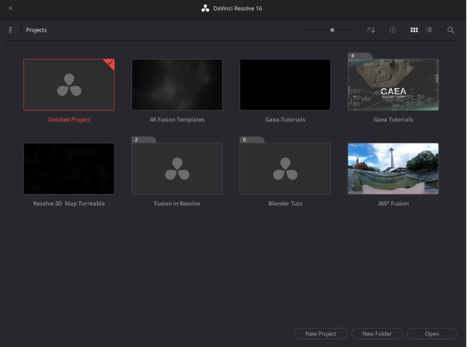Click the Resolve 3D Map Turntable label
Viewport: 467px width, 347px height.
pos(69,203)
